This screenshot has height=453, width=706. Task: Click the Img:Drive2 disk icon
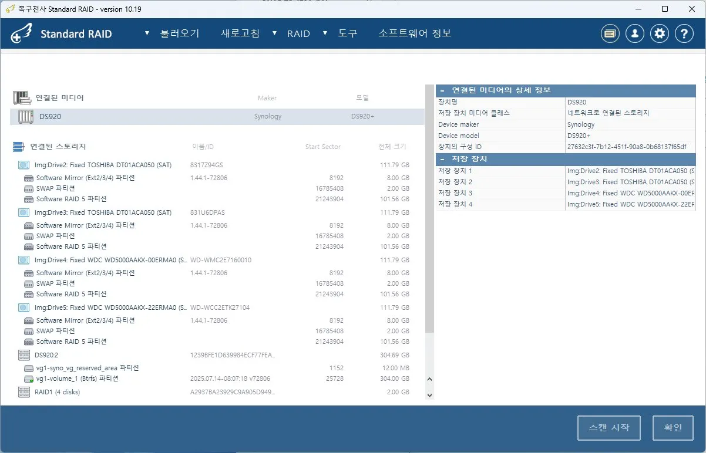[x=24, y=165]
